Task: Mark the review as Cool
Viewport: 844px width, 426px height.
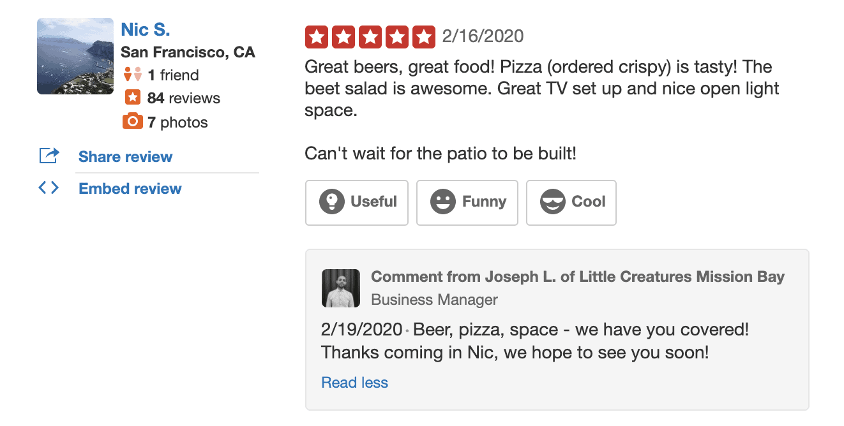Action: pyautogui.click(x=571, y=202)
